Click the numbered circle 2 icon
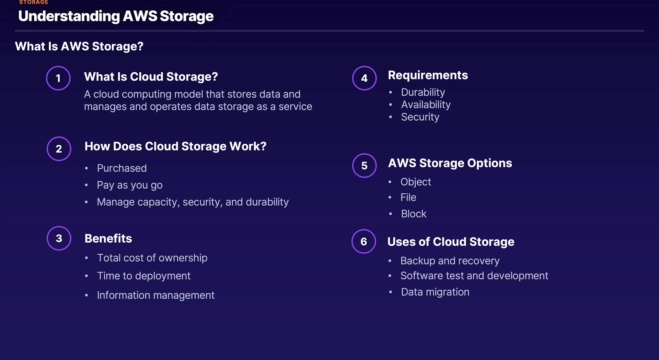 59,149
